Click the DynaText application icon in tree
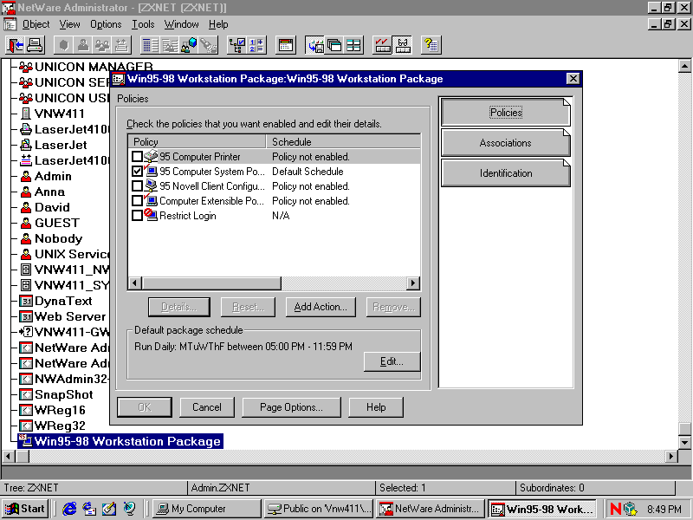Viewport: 693px width, 520px height. click(x=26, y=301)
